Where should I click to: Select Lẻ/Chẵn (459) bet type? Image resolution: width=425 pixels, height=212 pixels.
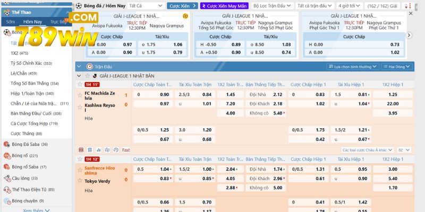[23, 73]
